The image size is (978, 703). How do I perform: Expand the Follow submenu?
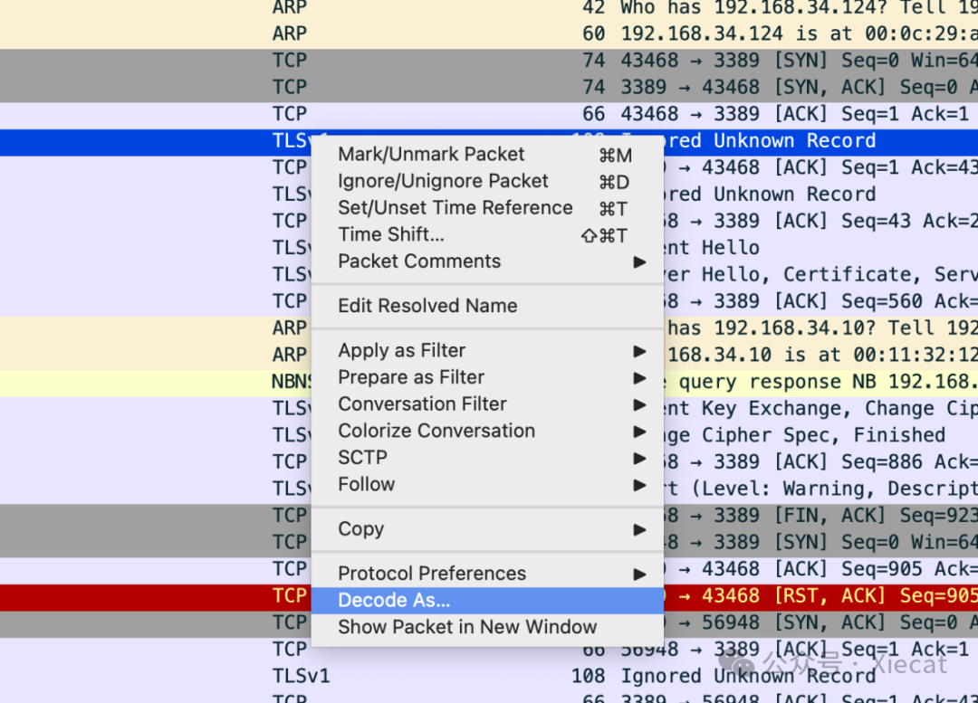366,485
